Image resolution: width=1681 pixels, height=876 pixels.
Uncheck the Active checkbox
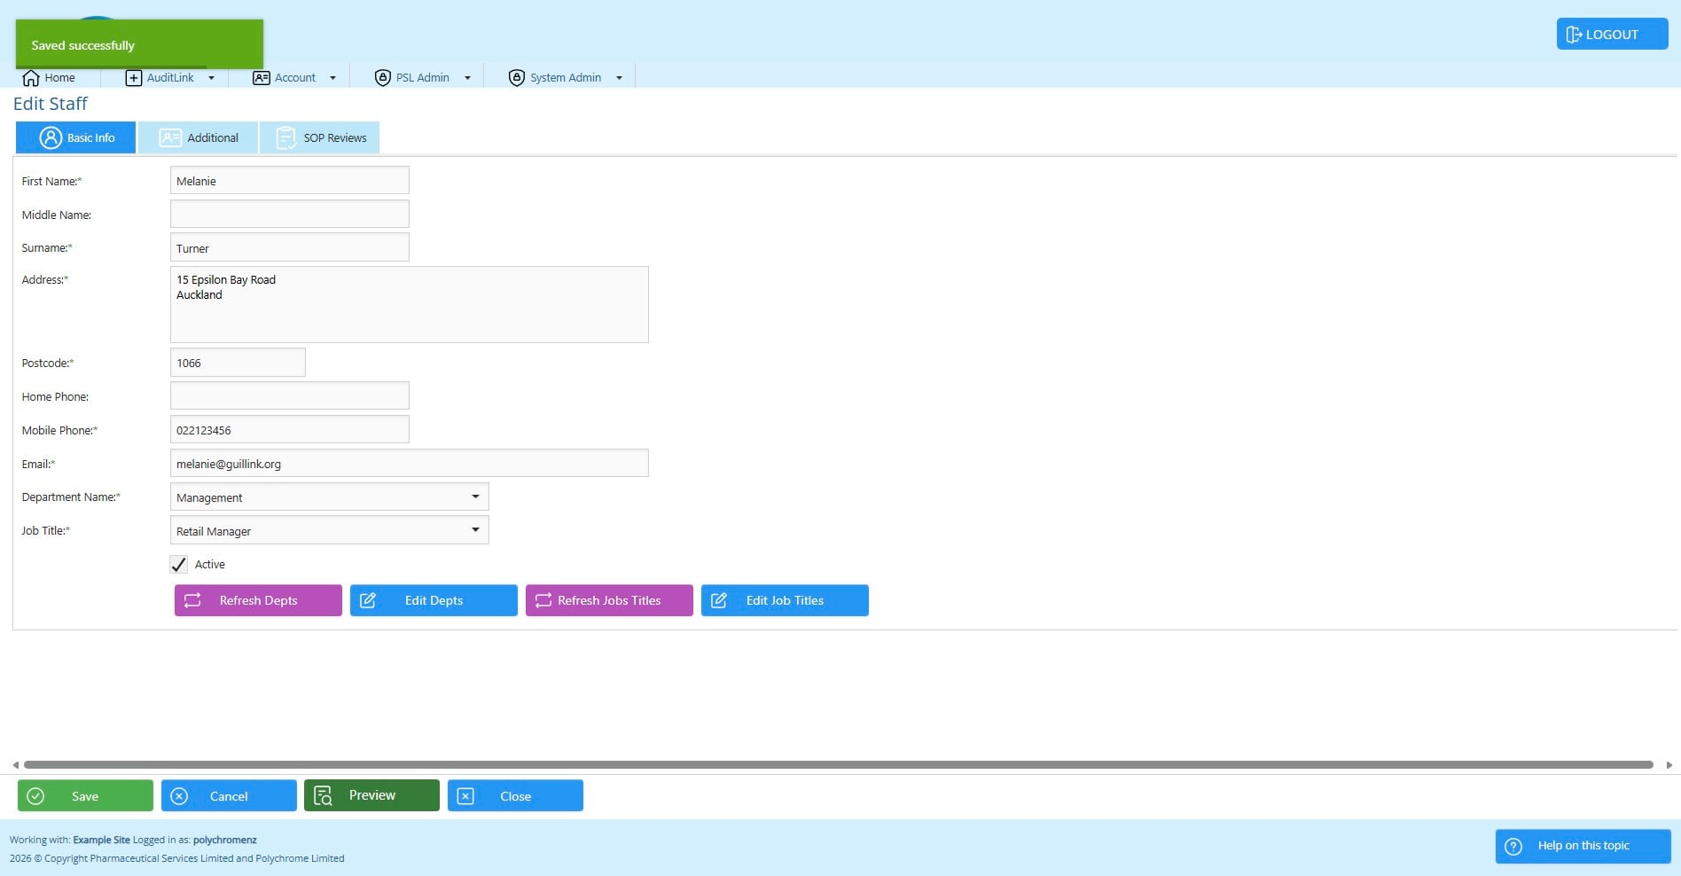[x=178, y=565]
